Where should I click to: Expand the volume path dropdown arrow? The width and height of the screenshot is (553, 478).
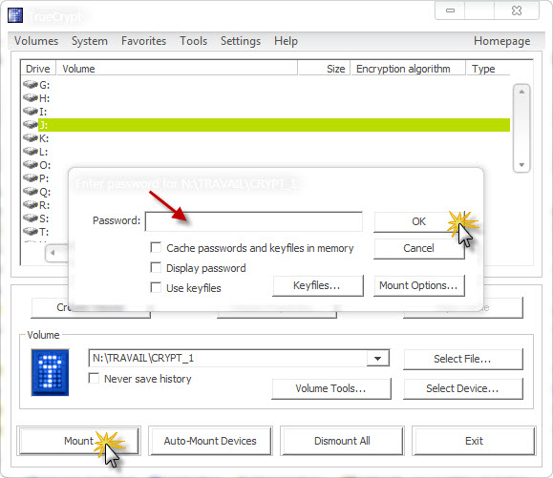pyautogui.click(x=377, y=359)
